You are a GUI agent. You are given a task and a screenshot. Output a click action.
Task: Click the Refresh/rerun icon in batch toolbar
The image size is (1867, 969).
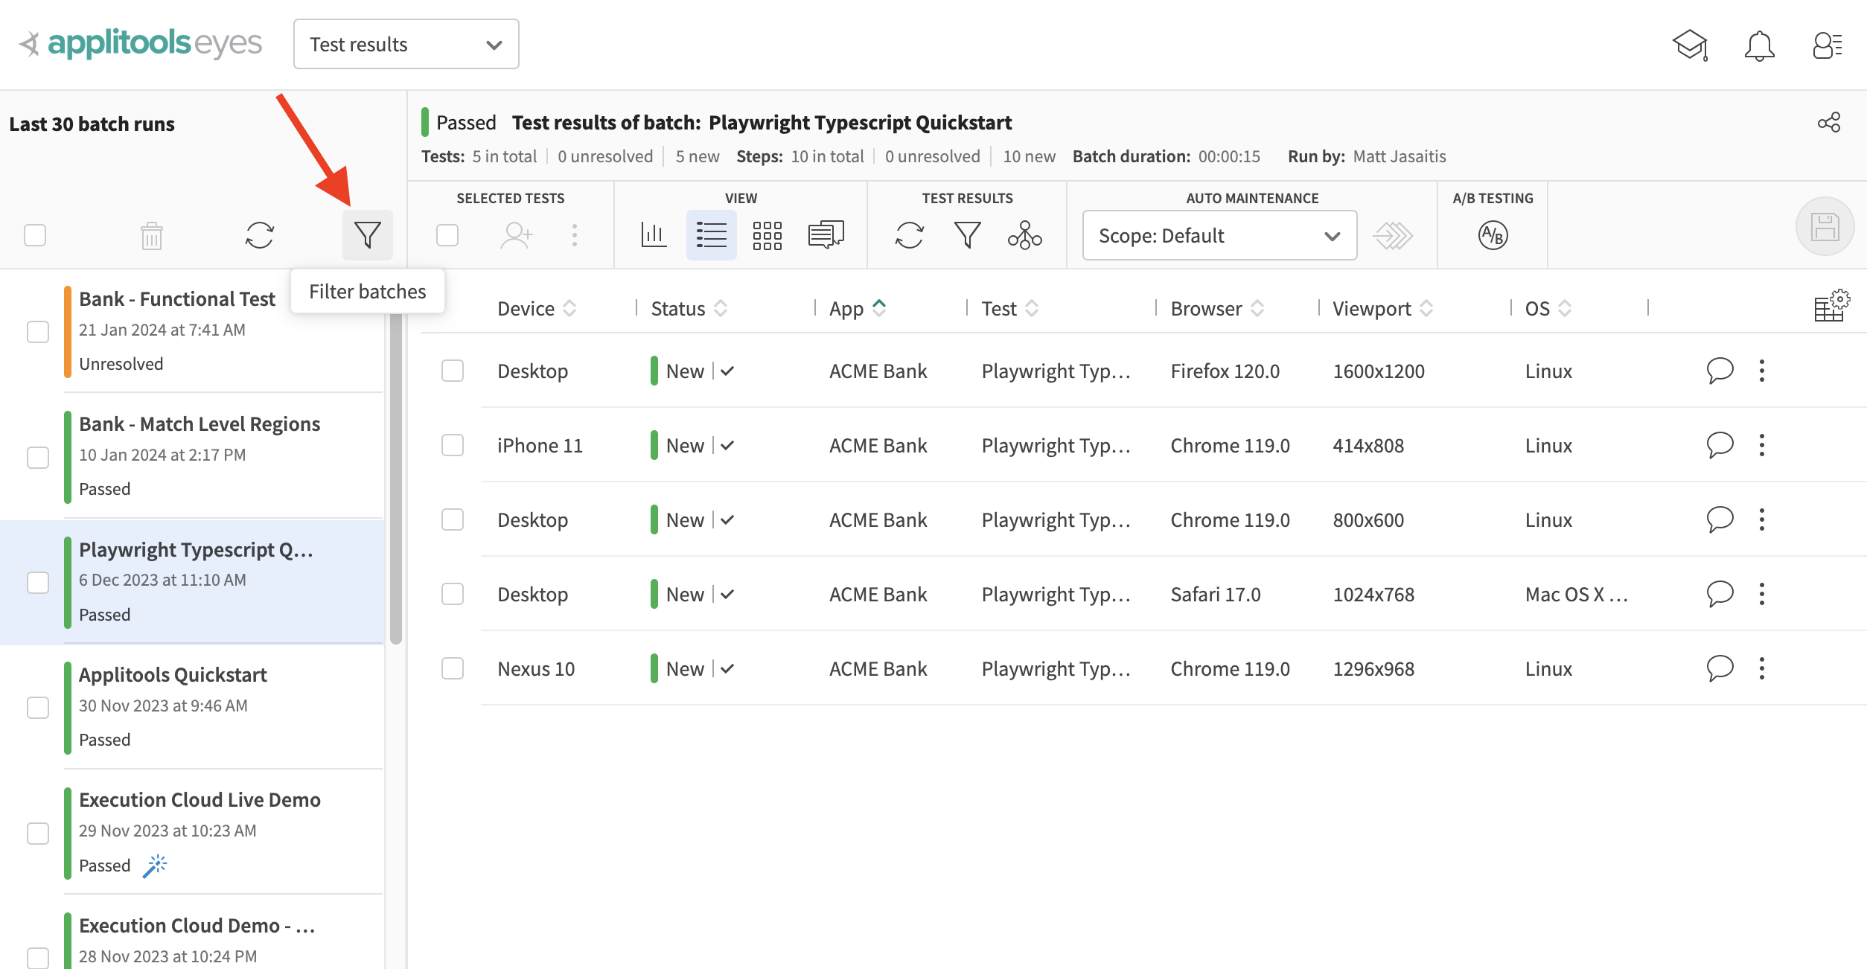coord(258,234)
